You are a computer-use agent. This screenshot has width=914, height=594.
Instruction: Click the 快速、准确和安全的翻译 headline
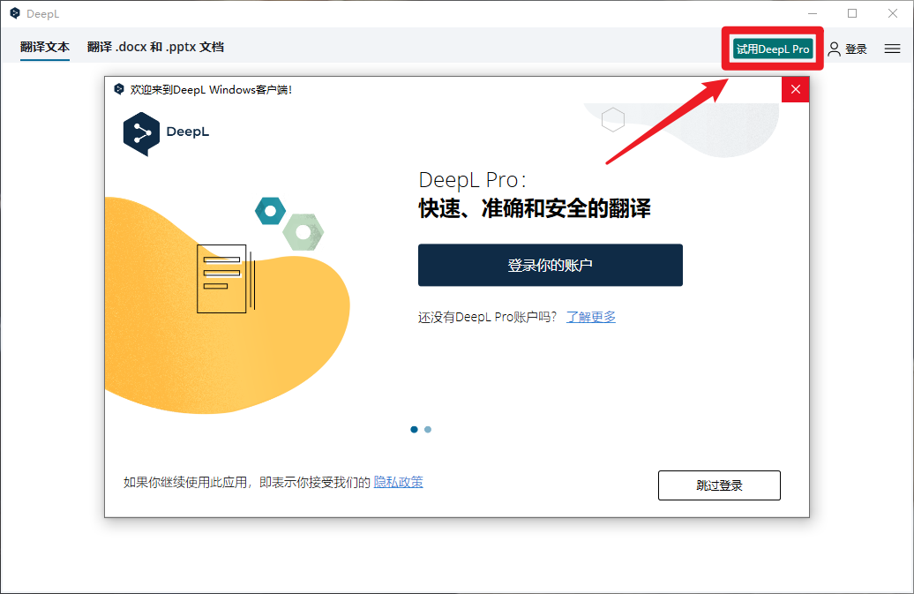[535, 208]
